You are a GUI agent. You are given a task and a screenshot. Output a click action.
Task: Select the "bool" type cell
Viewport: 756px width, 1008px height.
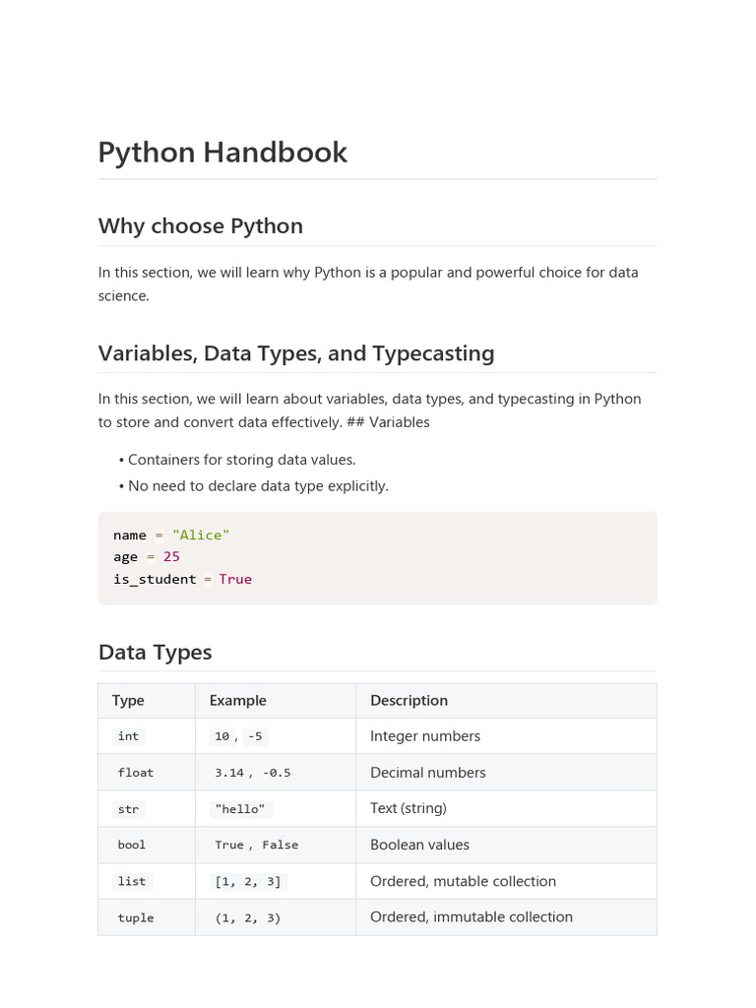tap(147, 845)
